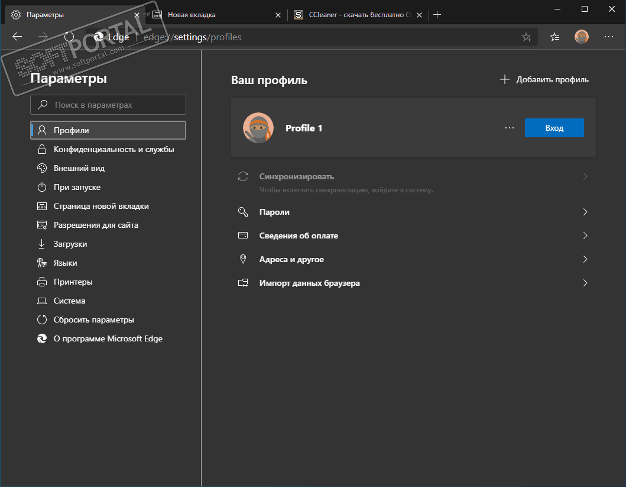626x487 pixels.
Task: Open Адреса и другое settings
Action: (x=291, y=259)
